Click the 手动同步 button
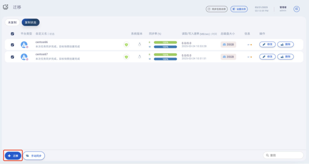This screenshot has height=164, width=309. 34,156
